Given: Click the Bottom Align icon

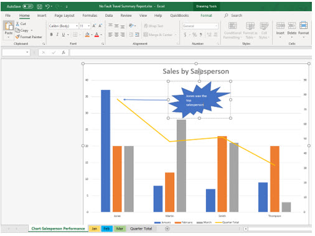Looking at the screenshot, I should click(123, 27).
